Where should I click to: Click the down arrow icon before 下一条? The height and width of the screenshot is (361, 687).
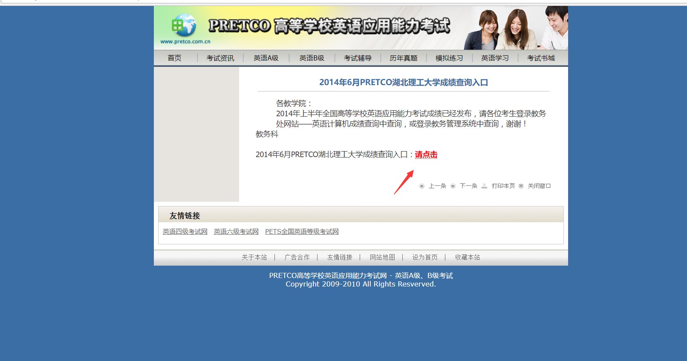(x=453, y=186)
